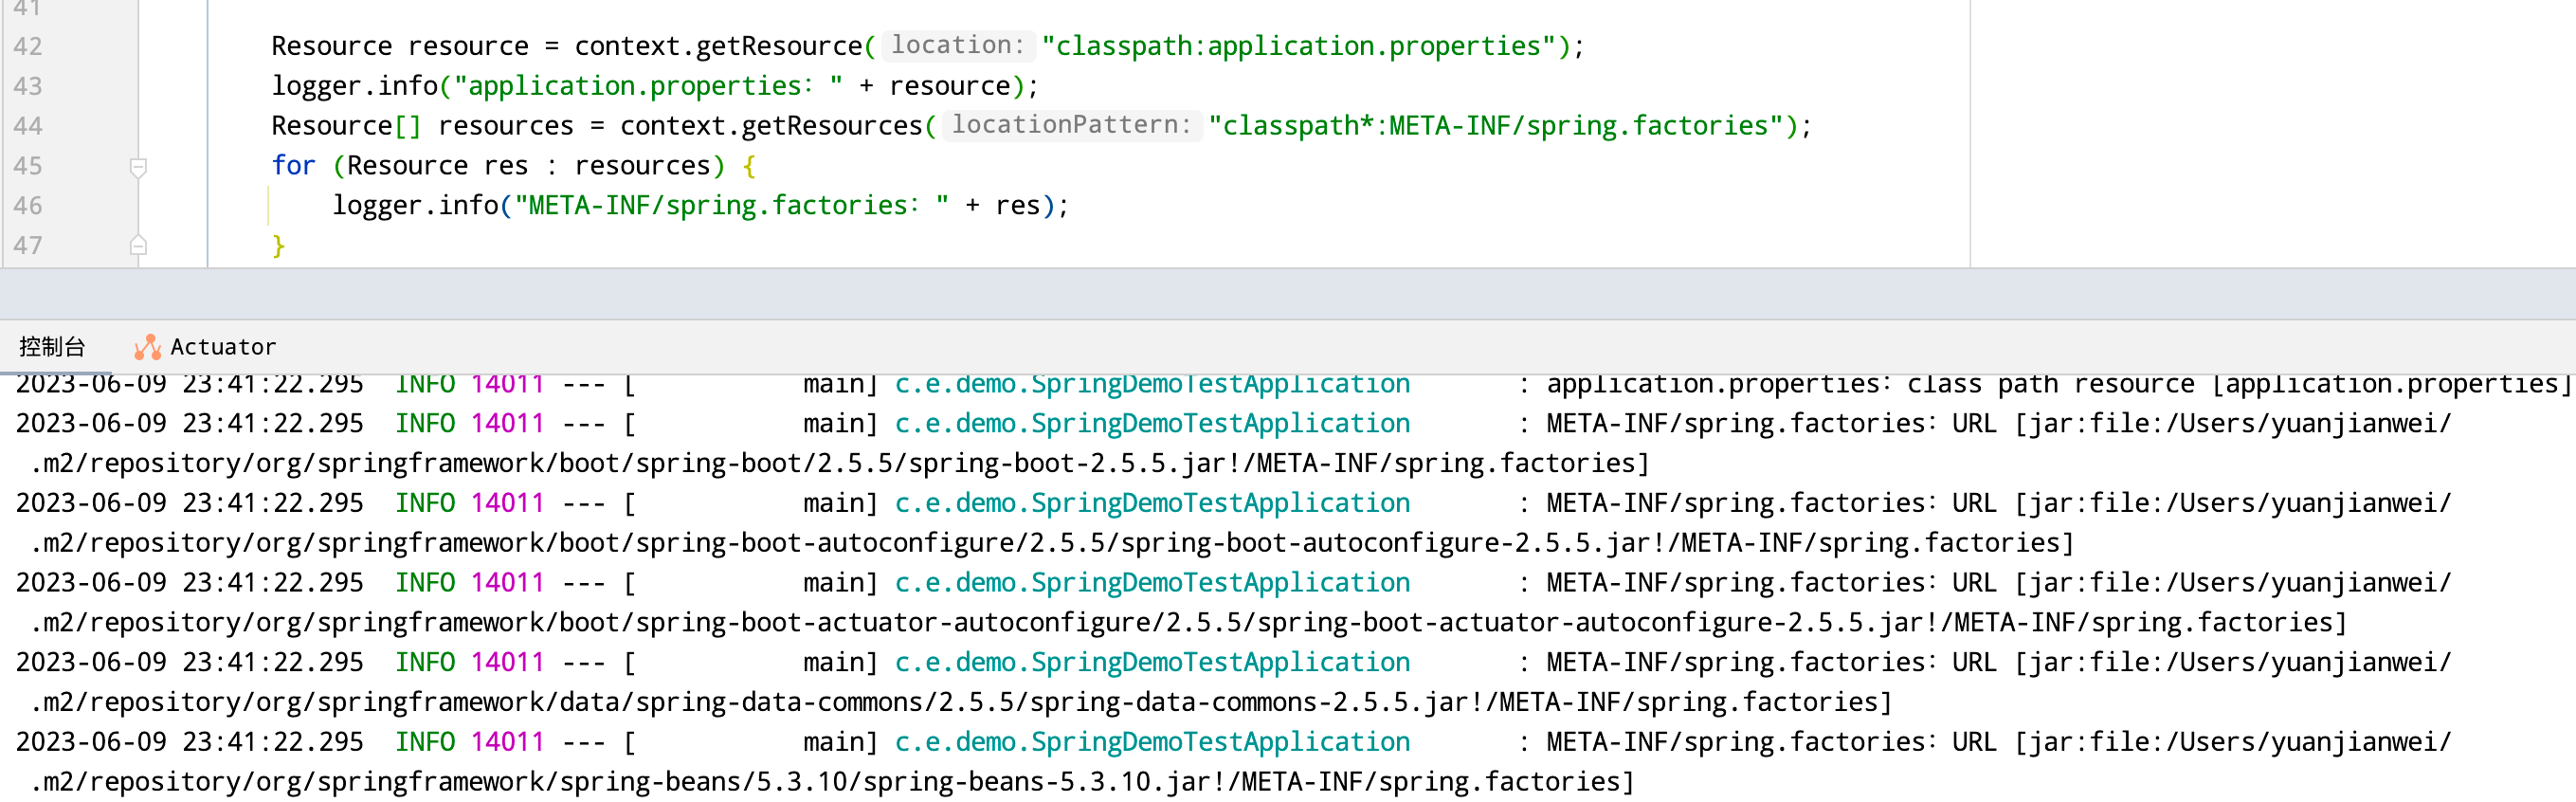
Task: Click the "locationPattern:" parameter hint
Action: pyautogui.click(x=1071, y=125)
